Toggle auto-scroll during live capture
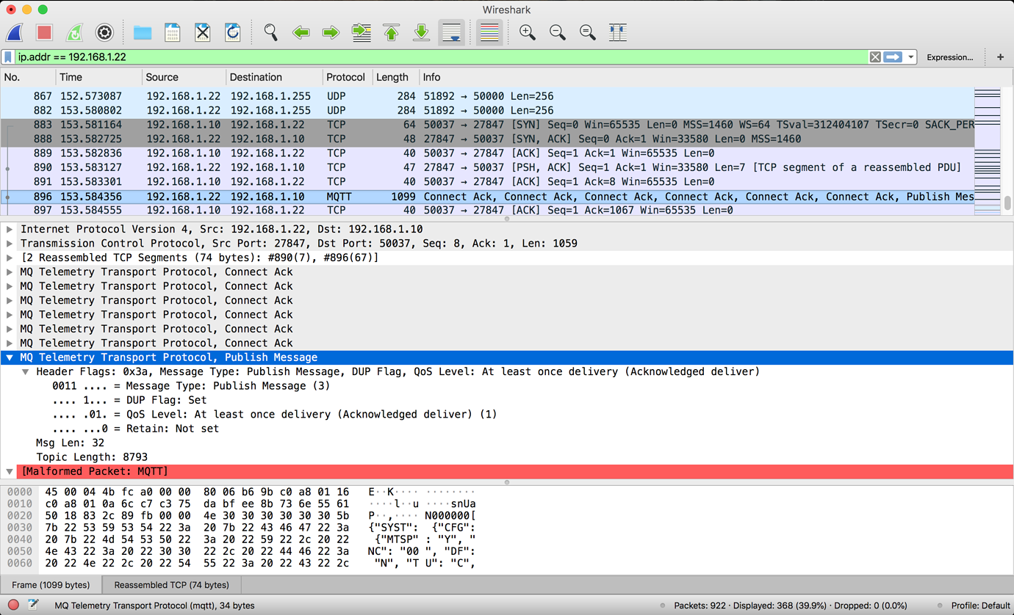The height and width of the screenshot is (615, 1014). coord(450,32)
